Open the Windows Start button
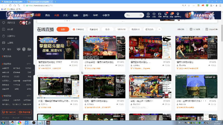 [3, 123]
